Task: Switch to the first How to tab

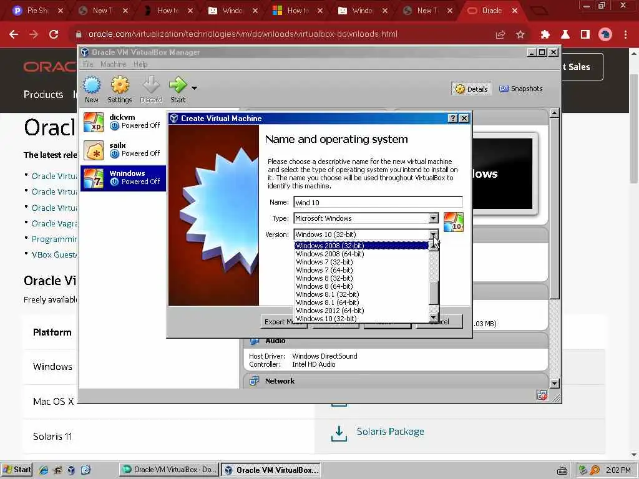Action: (168, 11)
